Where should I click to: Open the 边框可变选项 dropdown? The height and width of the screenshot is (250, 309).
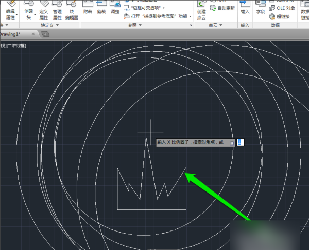click(x=164, y=8)
